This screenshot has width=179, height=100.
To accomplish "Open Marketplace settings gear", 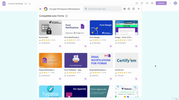I will pos(124,9).
